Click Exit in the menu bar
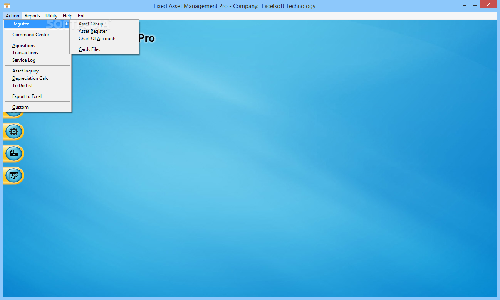Viewport: 500px width, 300px height. (x=81, y=16)
